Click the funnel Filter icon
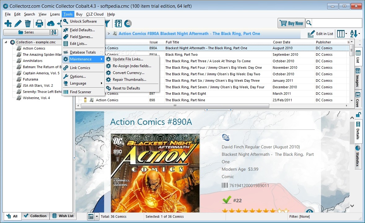The width and height of the screenshot is (365, 223). [x=107, y=24]
